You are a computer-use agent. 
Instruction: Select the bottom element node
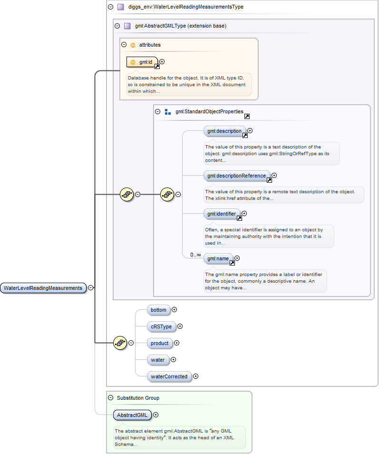coord(158,310)
